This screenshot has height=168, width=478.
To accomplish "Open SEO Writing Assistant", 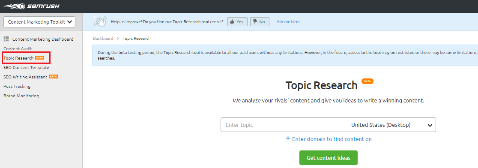I will tap(25, 77).
